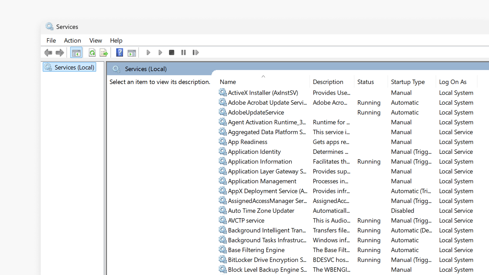Select the Application Identity service
Viewport: 489px width, 275px height.
[254, 152]
